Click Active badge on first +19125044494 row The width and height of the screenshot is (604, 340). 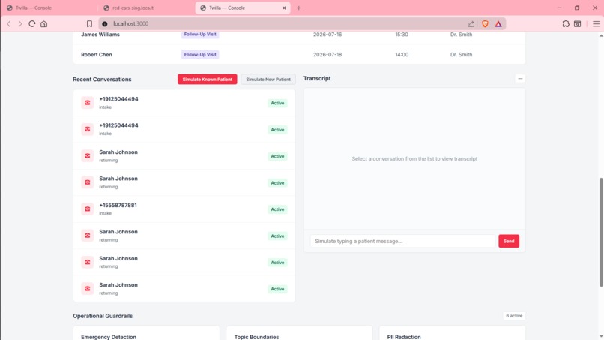coord(277,103)
